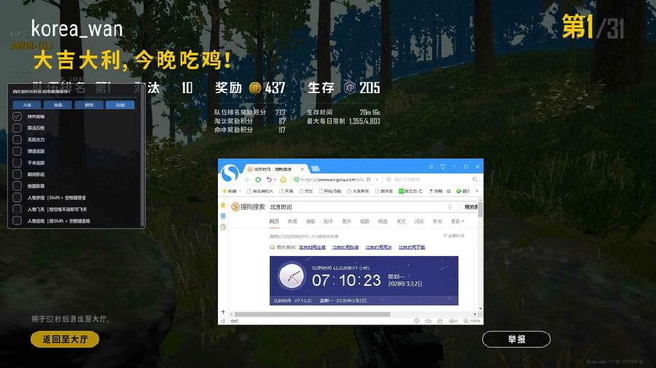This screenshot has width=656, height=368.
Task: Click the Sogou browser logo icon
Action: tap(230, 173)
